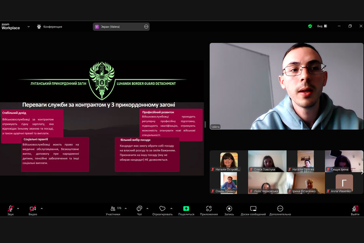Image resolution: width=364 pixels, height=243 pixels.
Task: Click ЛУГАНСЬКИЙ ПРИКОРДОННИЙ ЗАГІН text
Action: pyautogui.click(x=58, y=83)
